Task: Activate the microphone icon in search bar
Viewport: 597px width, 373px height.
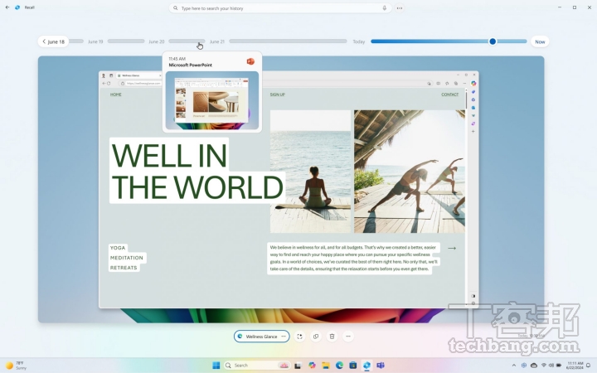Action: pyautogui.click(x=385, y=8)
